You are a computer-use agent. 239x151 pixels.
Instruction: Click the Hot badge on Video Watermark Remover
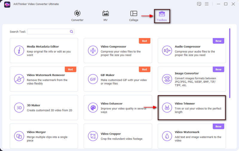pyautogui.click(x=71, y=69)
